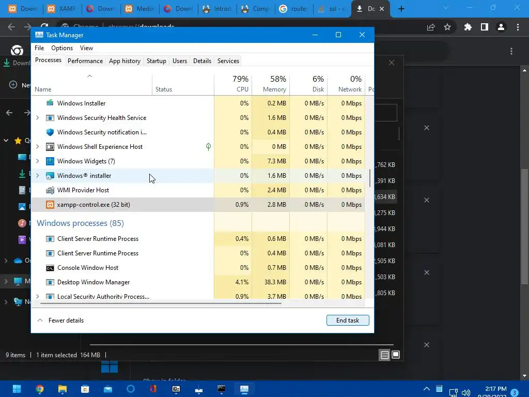Click the Desktop Window Manager icon
This screenshot has height=397, width=529.
[50, 282]
